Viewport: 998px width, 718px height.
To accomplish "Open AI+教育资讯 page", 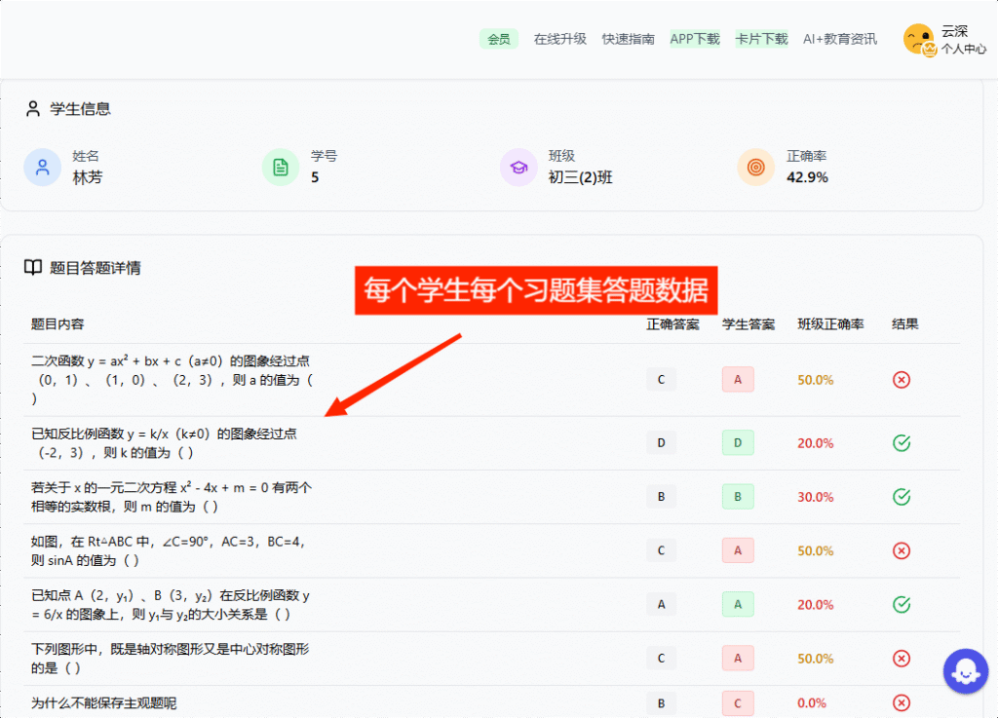I will click(x=839, y=39).
